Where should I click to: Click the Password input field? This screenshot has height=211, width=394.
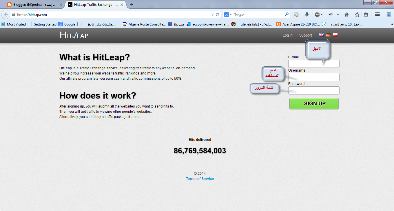pyautogui.click(x=314, y=90)
